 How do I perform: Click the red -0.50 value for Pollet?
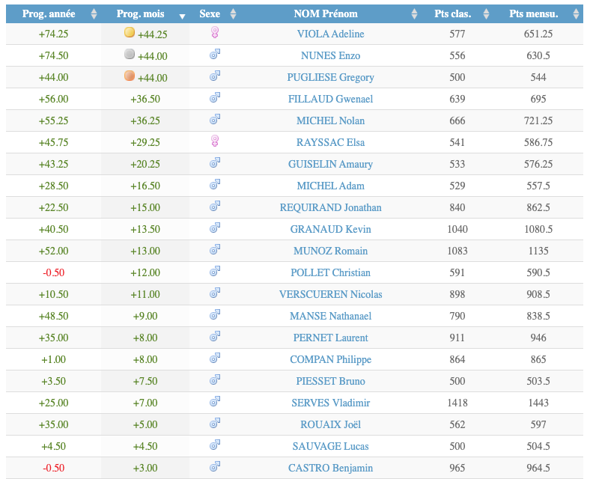click(x=53, y=272)
